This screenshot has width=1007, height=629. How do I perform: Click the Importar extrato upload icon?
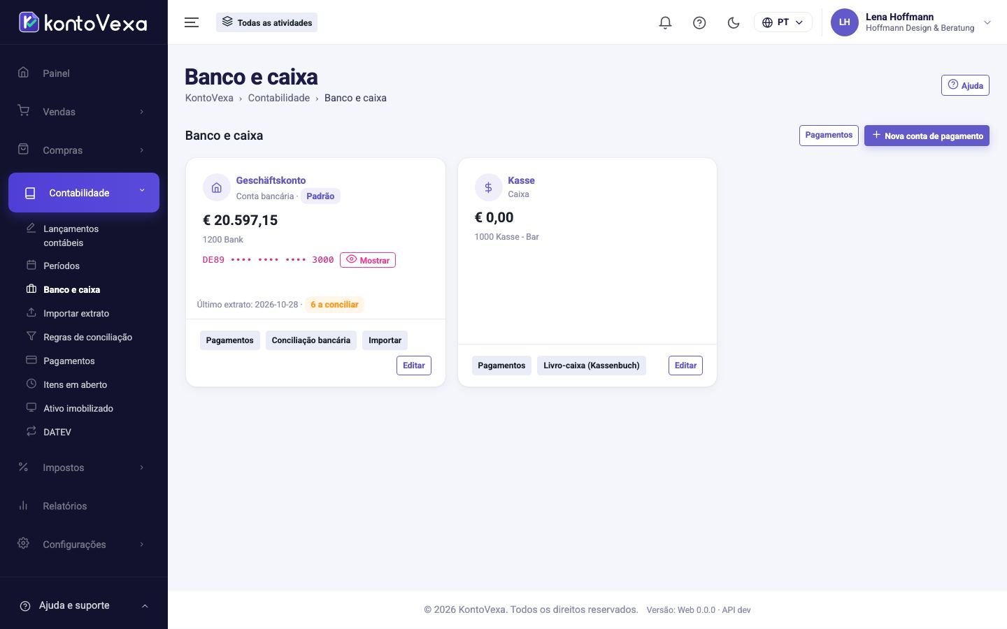click(31, 312)
